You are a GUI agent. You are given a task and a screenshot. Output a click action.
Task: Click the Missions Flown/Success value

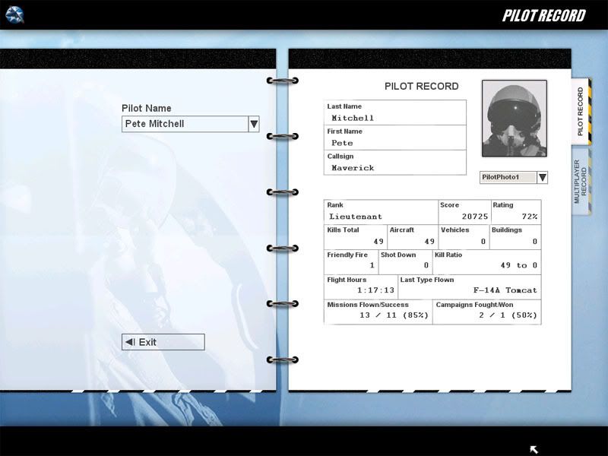(x=394, y=315)
